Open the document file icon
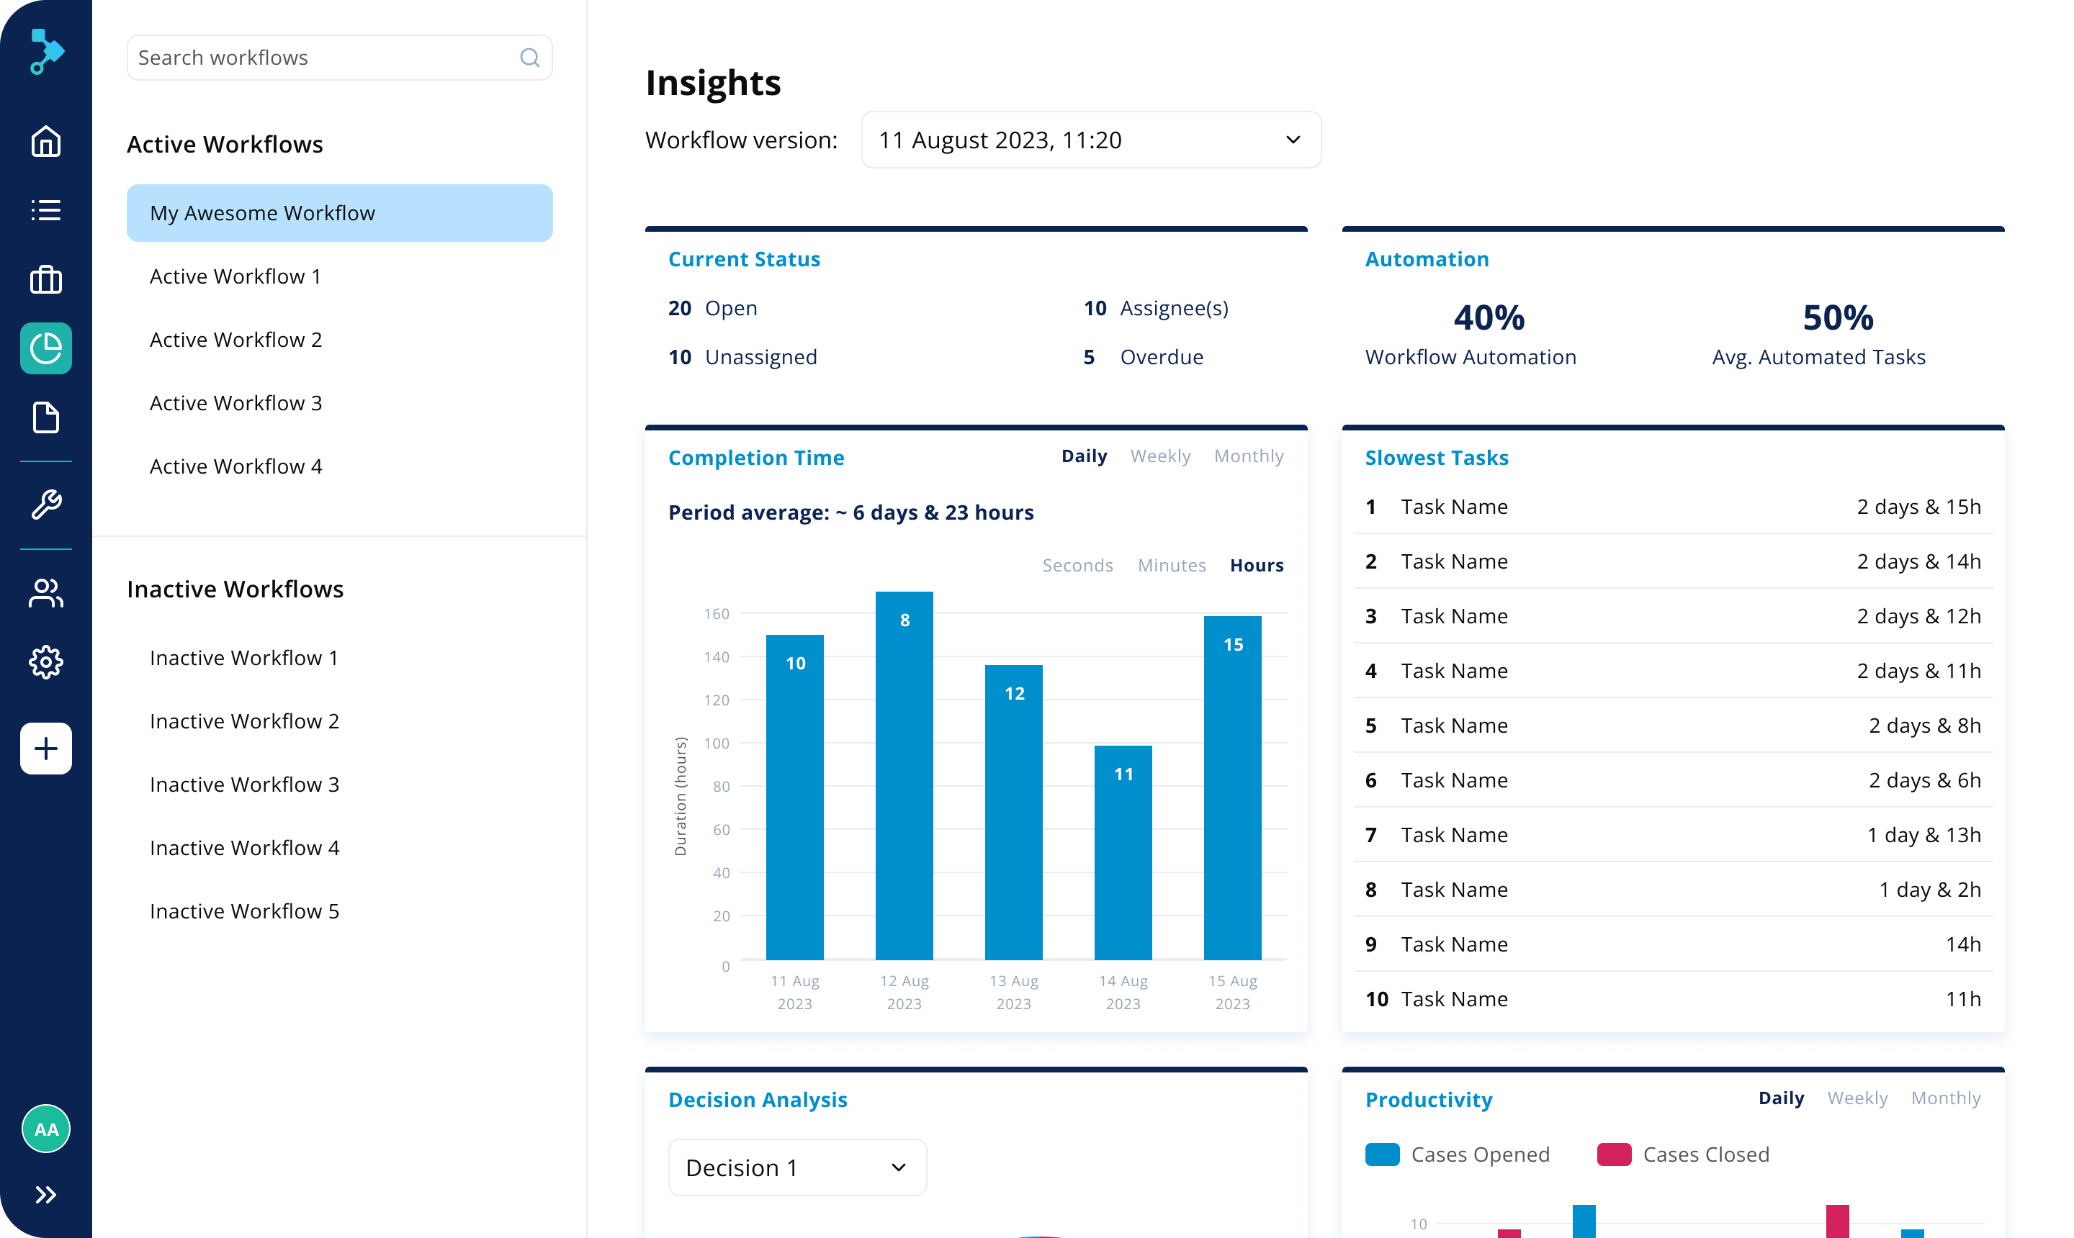 tap(46, 417)
